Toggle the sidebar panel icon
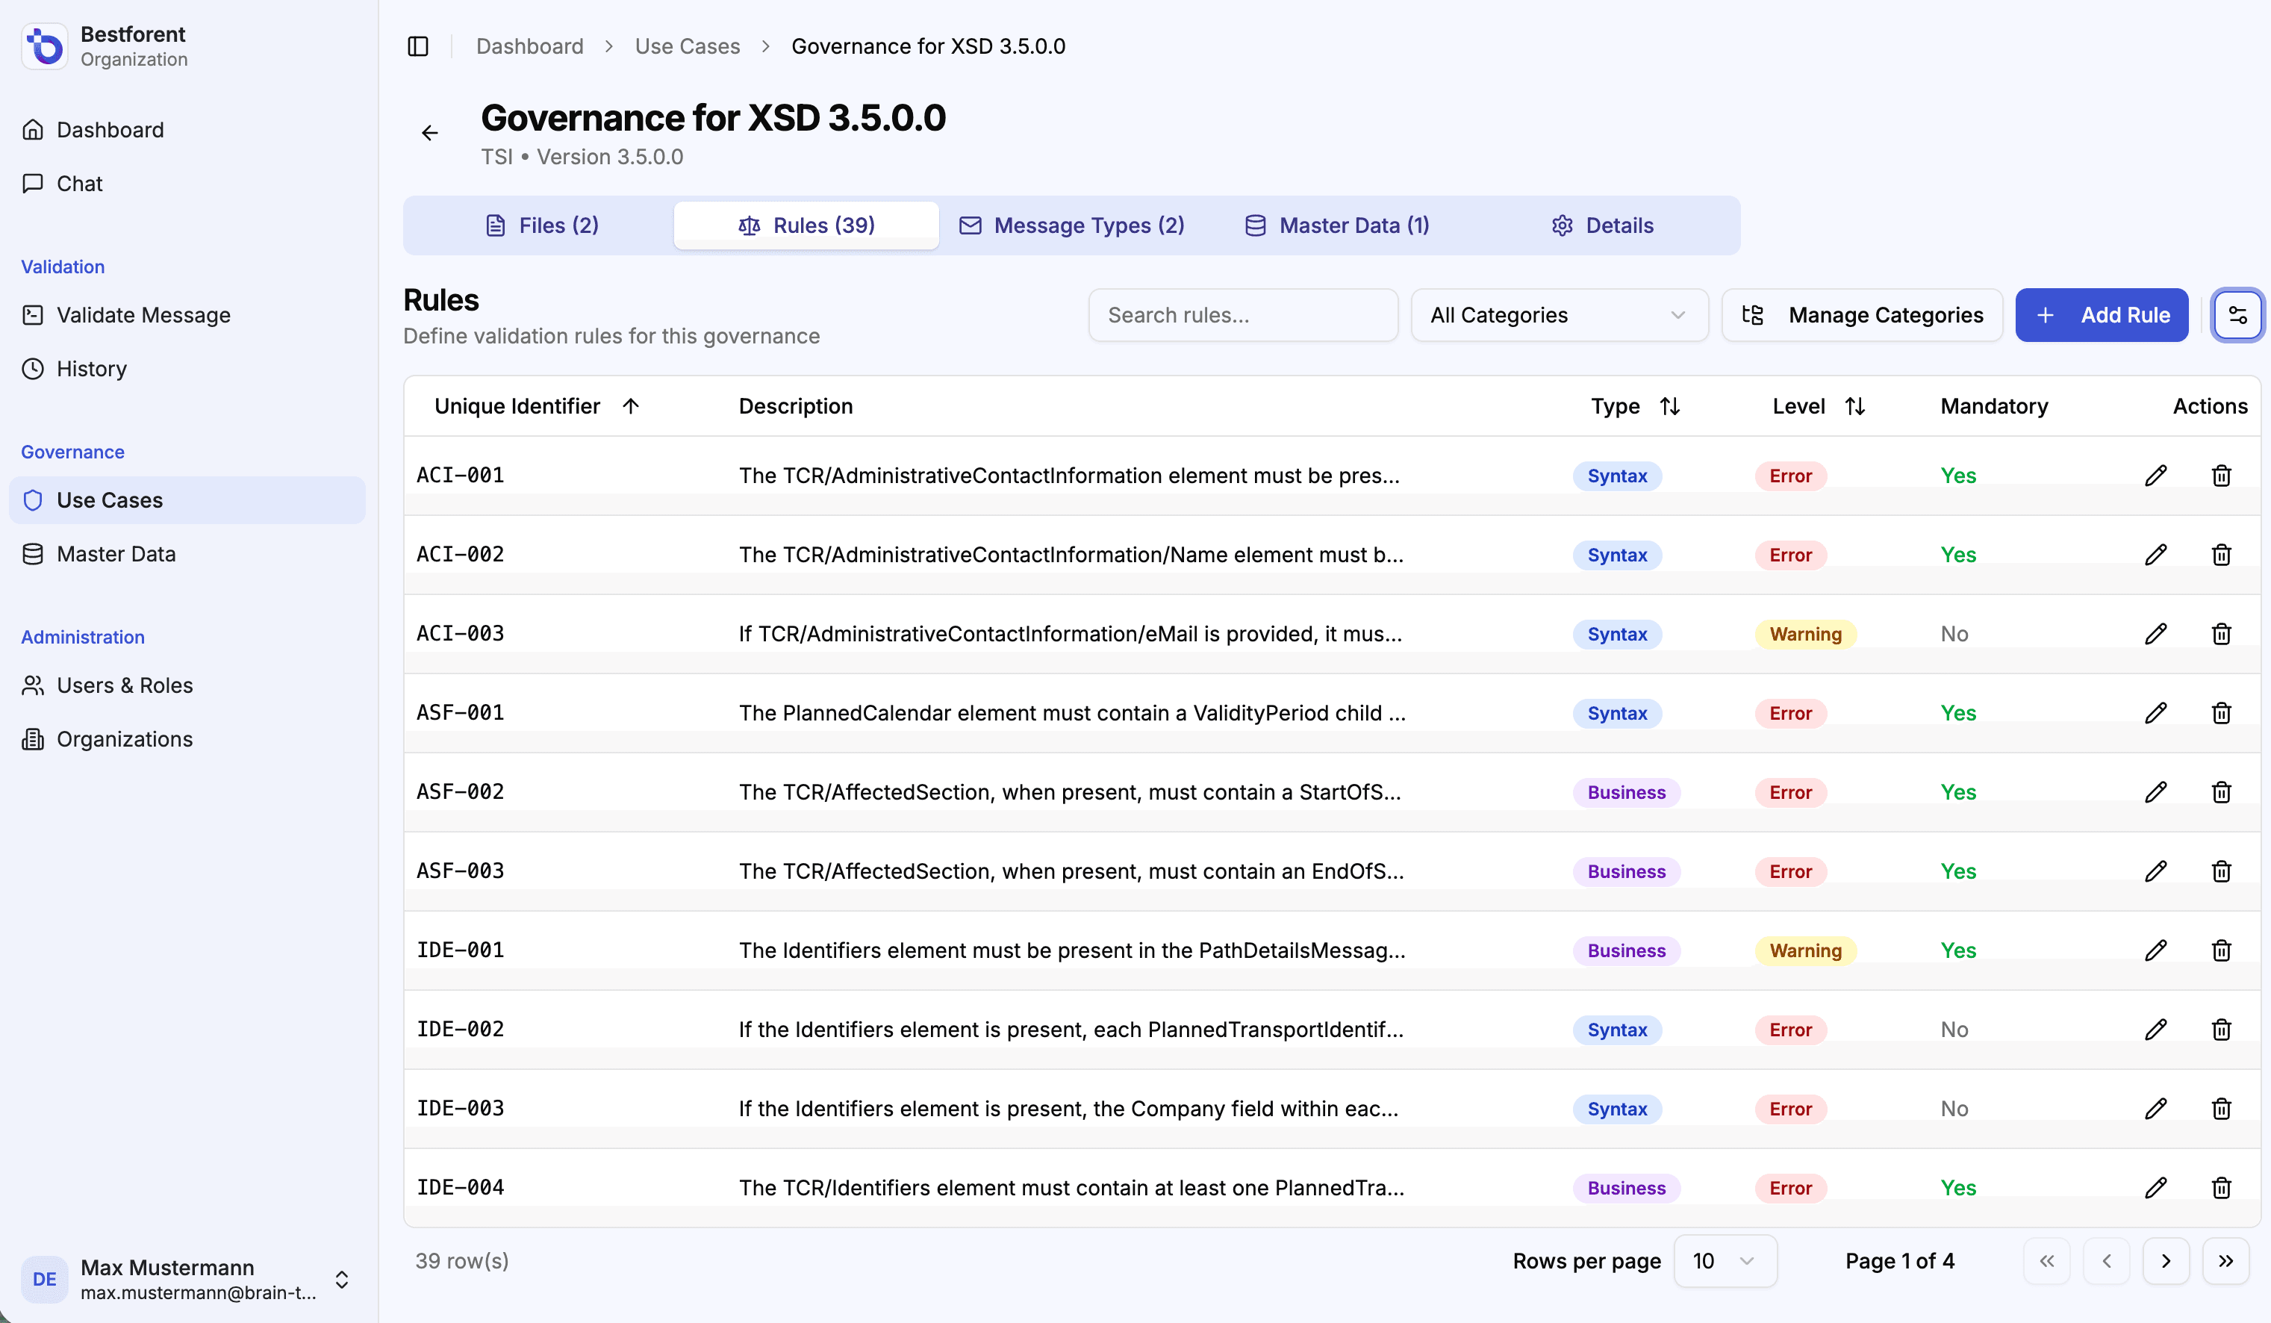This screenshot has width=2271, height=1323. 418,46
